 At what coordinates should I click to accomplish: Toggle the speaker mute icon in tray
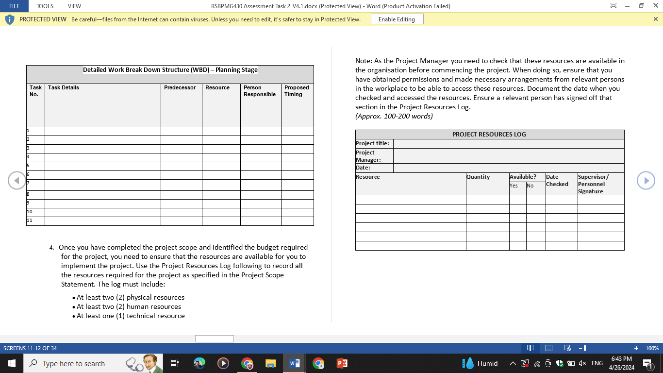(x=582, y=363)
